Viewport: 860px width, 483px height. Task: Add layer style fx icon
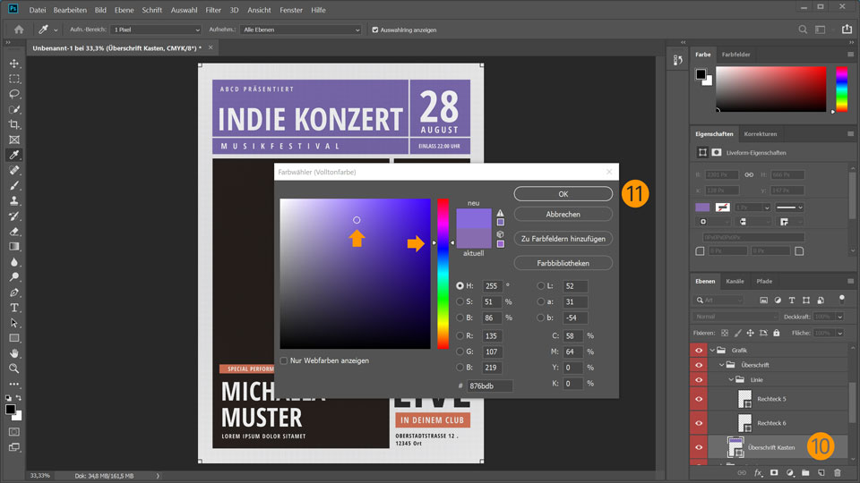[x=758, y=472]
